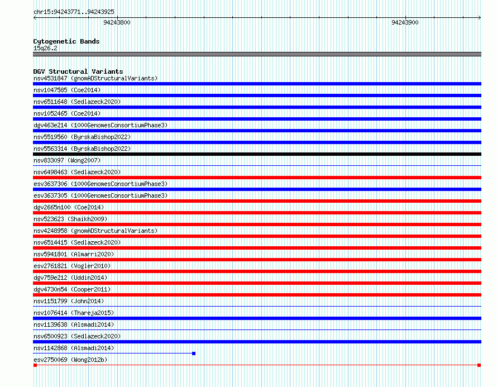Viewport: 497px width, 387px height.
Task: Click the blue end square of nsv1142868
Action: 194,353
